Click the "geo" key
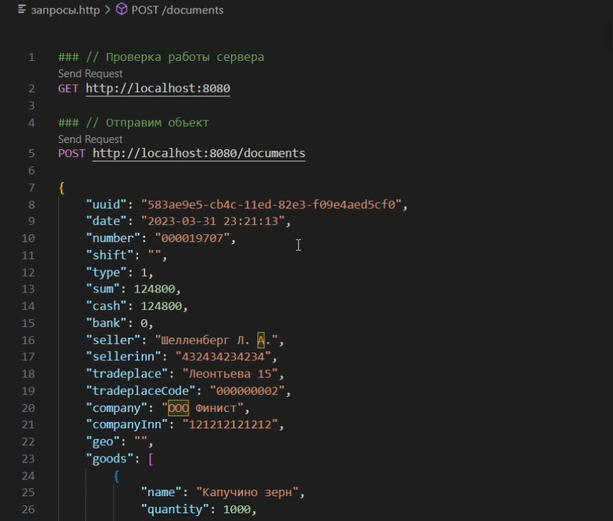The image size is (613, 521). point(103,442)
